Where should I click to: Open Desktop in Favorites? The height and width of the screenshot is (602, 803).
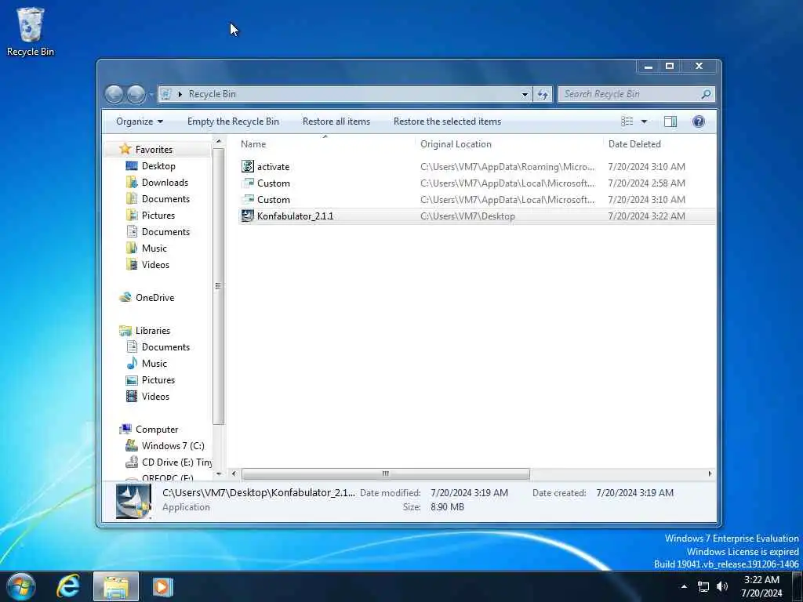(x=158, y=166)
